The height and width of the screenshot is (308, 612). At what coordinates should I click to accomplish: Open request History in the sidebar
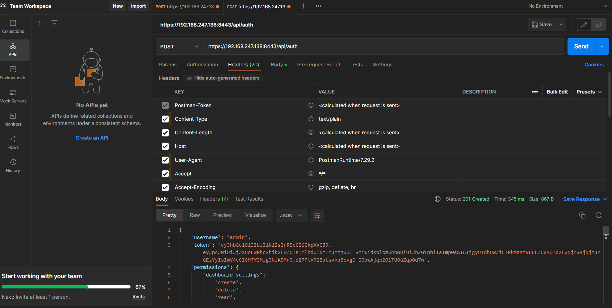tap(13, 166)
